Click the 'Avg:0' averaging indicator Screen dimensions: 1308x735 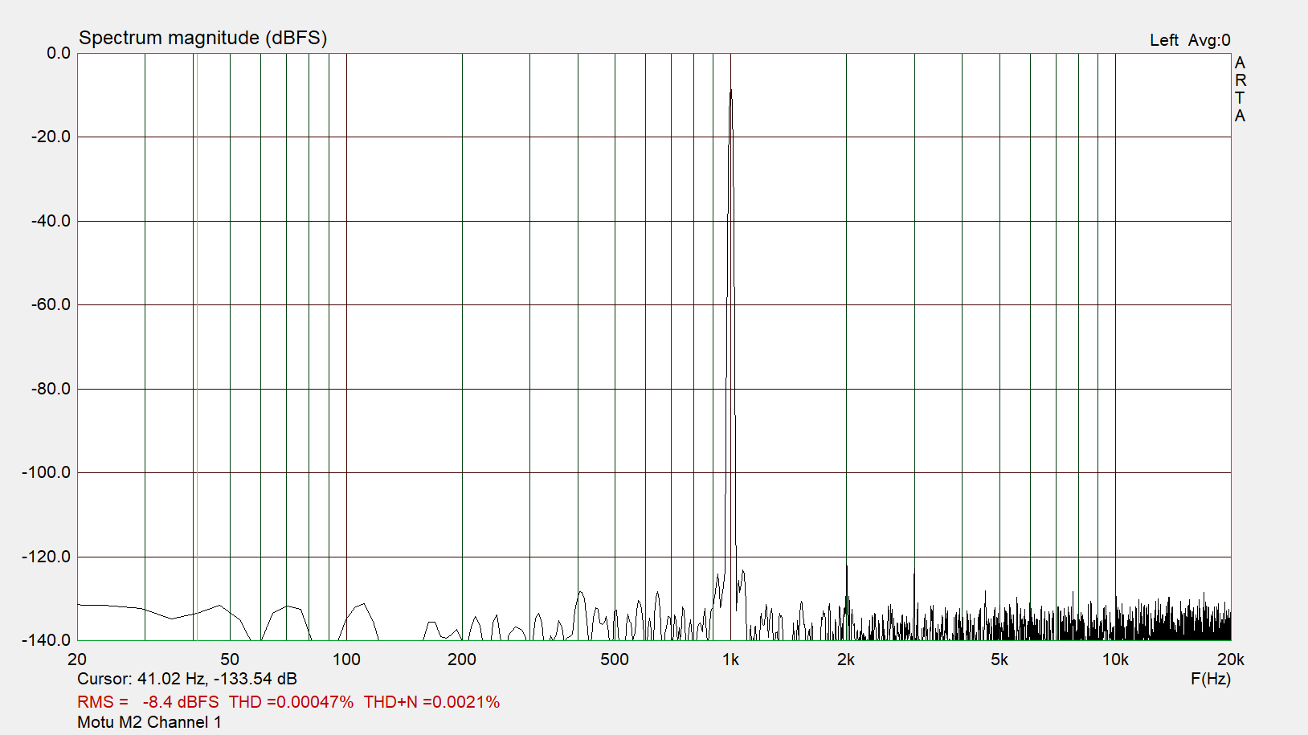point(1209,40)
